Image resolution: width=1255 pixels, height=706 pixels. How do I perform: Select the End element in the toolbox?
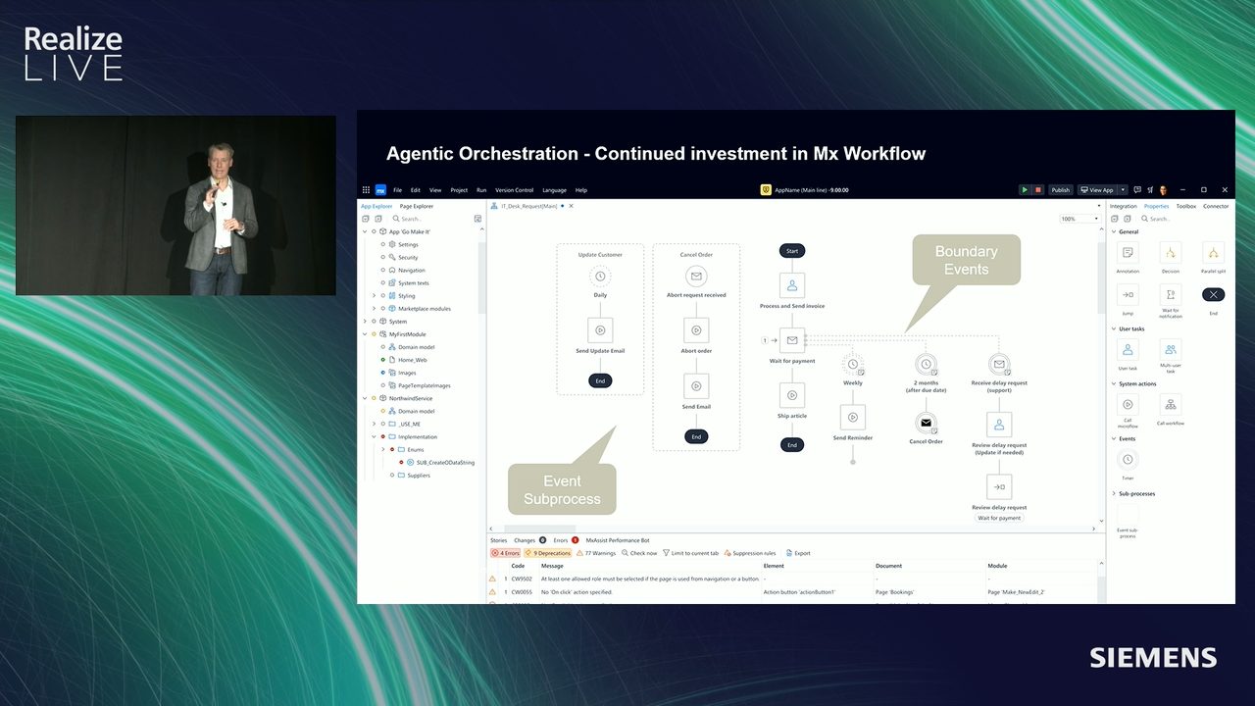tap(1214, 295)
